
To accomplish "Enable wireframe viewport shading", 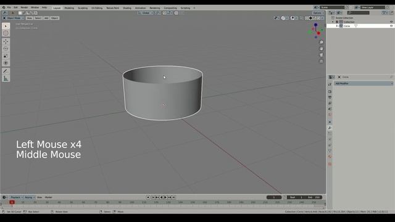I will pyautogui.click(x=307, y=18).
